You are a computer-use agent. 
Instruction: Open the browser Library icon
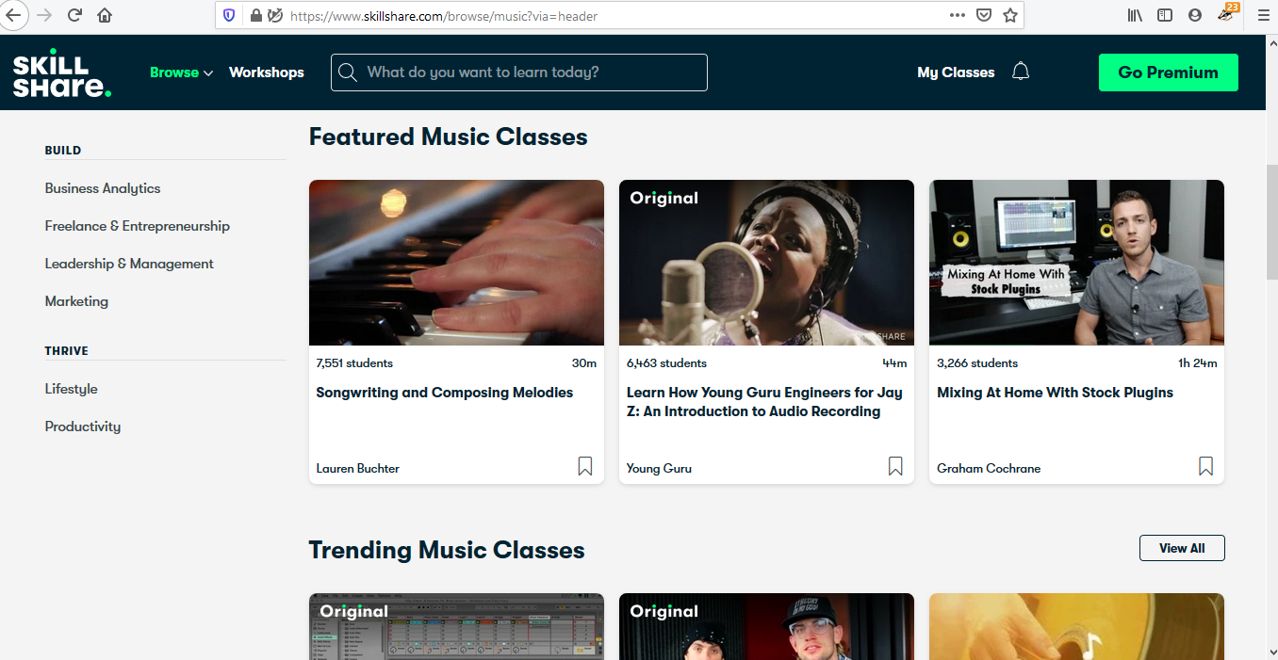(1135, 15)
